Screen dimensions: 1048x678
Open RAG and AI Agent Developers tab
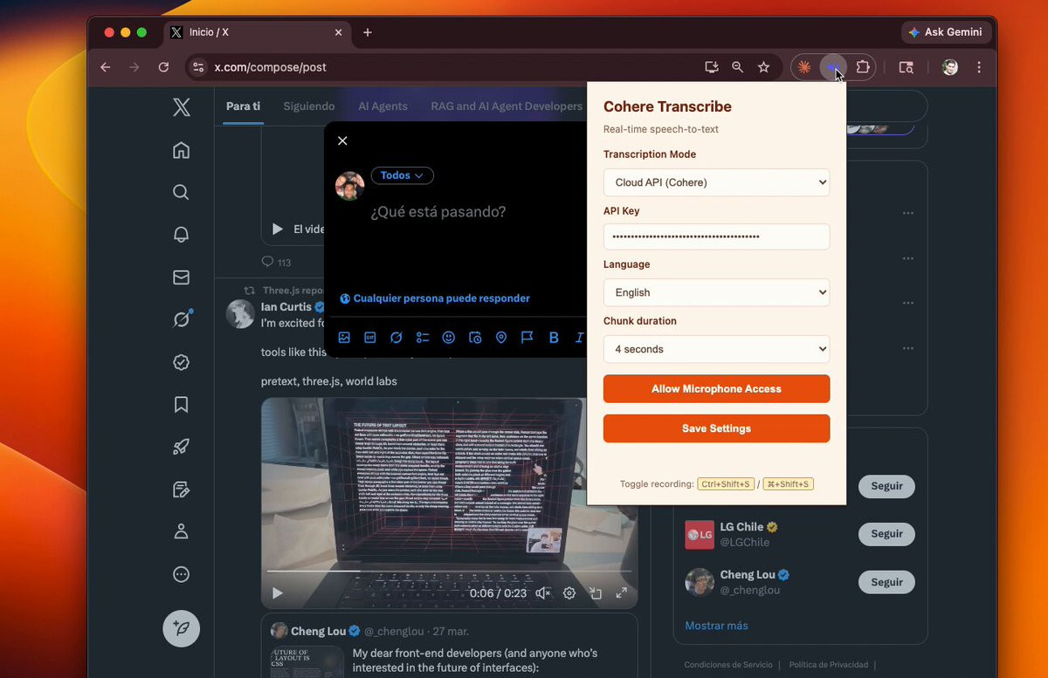[507, 106]
